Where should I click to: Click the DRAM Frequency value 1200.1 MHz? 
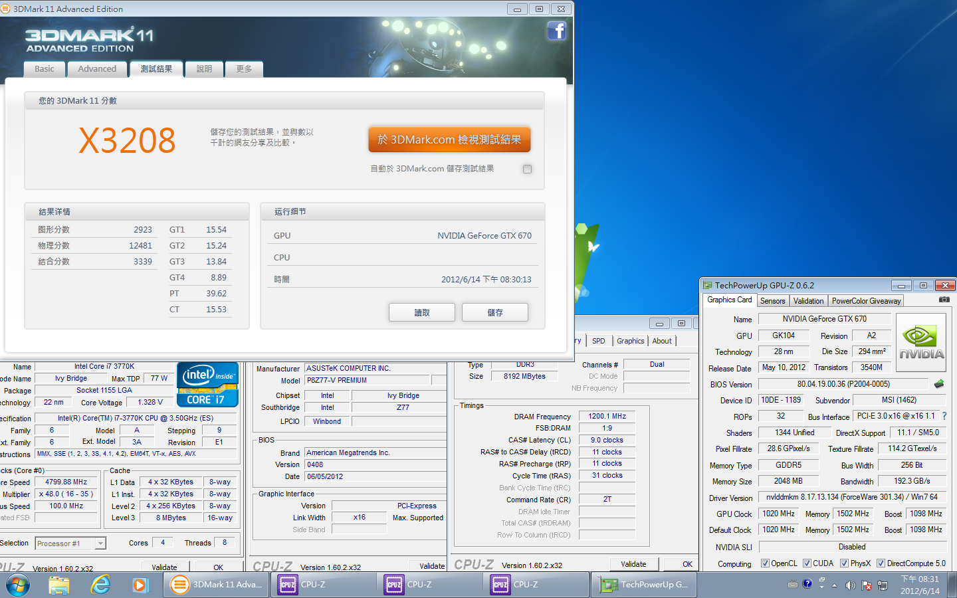607,416
